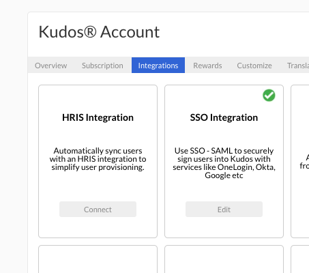Click Connect on HRIS Integration card
Image resolution: width=309 pixels, height=273 pixels.
(98, 210)
